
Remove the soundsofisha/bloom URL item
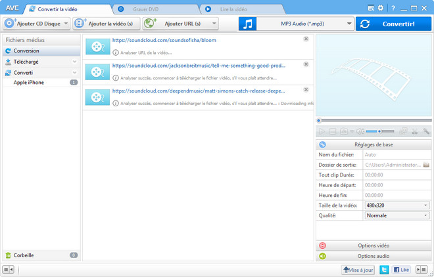[306, 39]
